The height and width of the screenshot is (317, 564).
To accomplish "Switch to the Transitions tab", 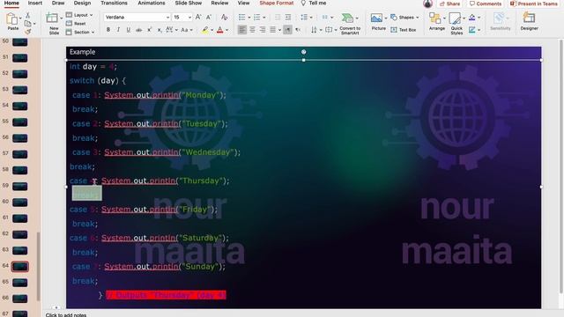I will tap(114, 3).
